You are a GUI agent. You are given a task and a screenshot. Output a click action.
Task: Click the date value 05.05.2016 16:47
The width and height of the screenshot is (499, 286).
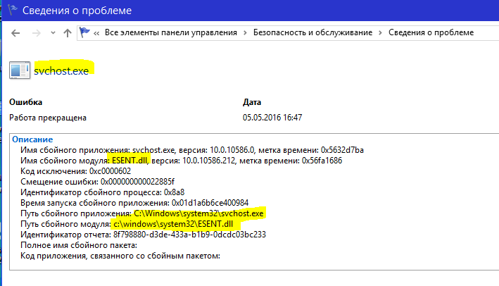click(x=272, y=118)
